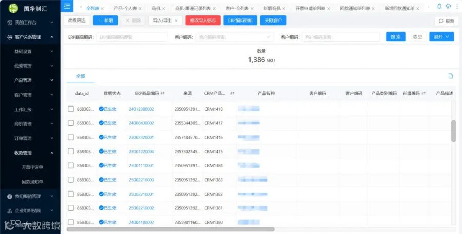The height and width of the screenshot is (234, 462).
Task: Click the cloud download icon in top bar
Action: 448,6
